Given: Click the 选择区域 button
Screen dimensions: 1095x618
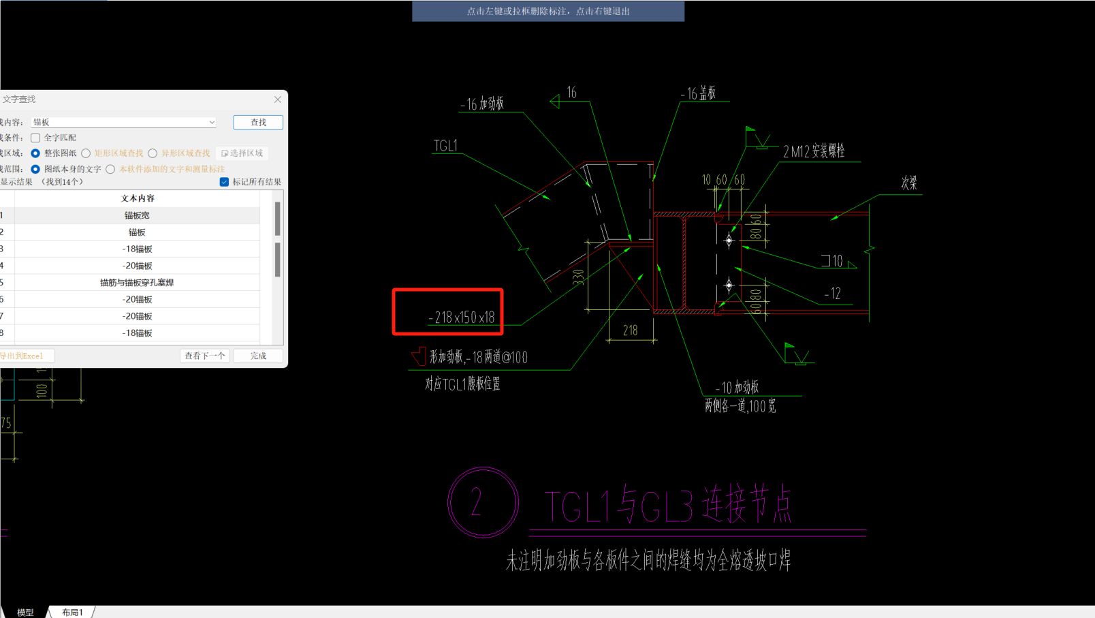Looking at the screenshot, I should point(242,153).
